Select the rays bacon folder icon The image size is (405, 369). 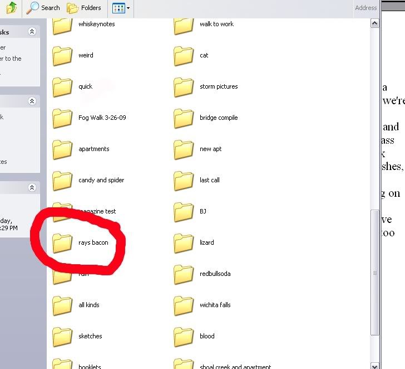[62, 243]
